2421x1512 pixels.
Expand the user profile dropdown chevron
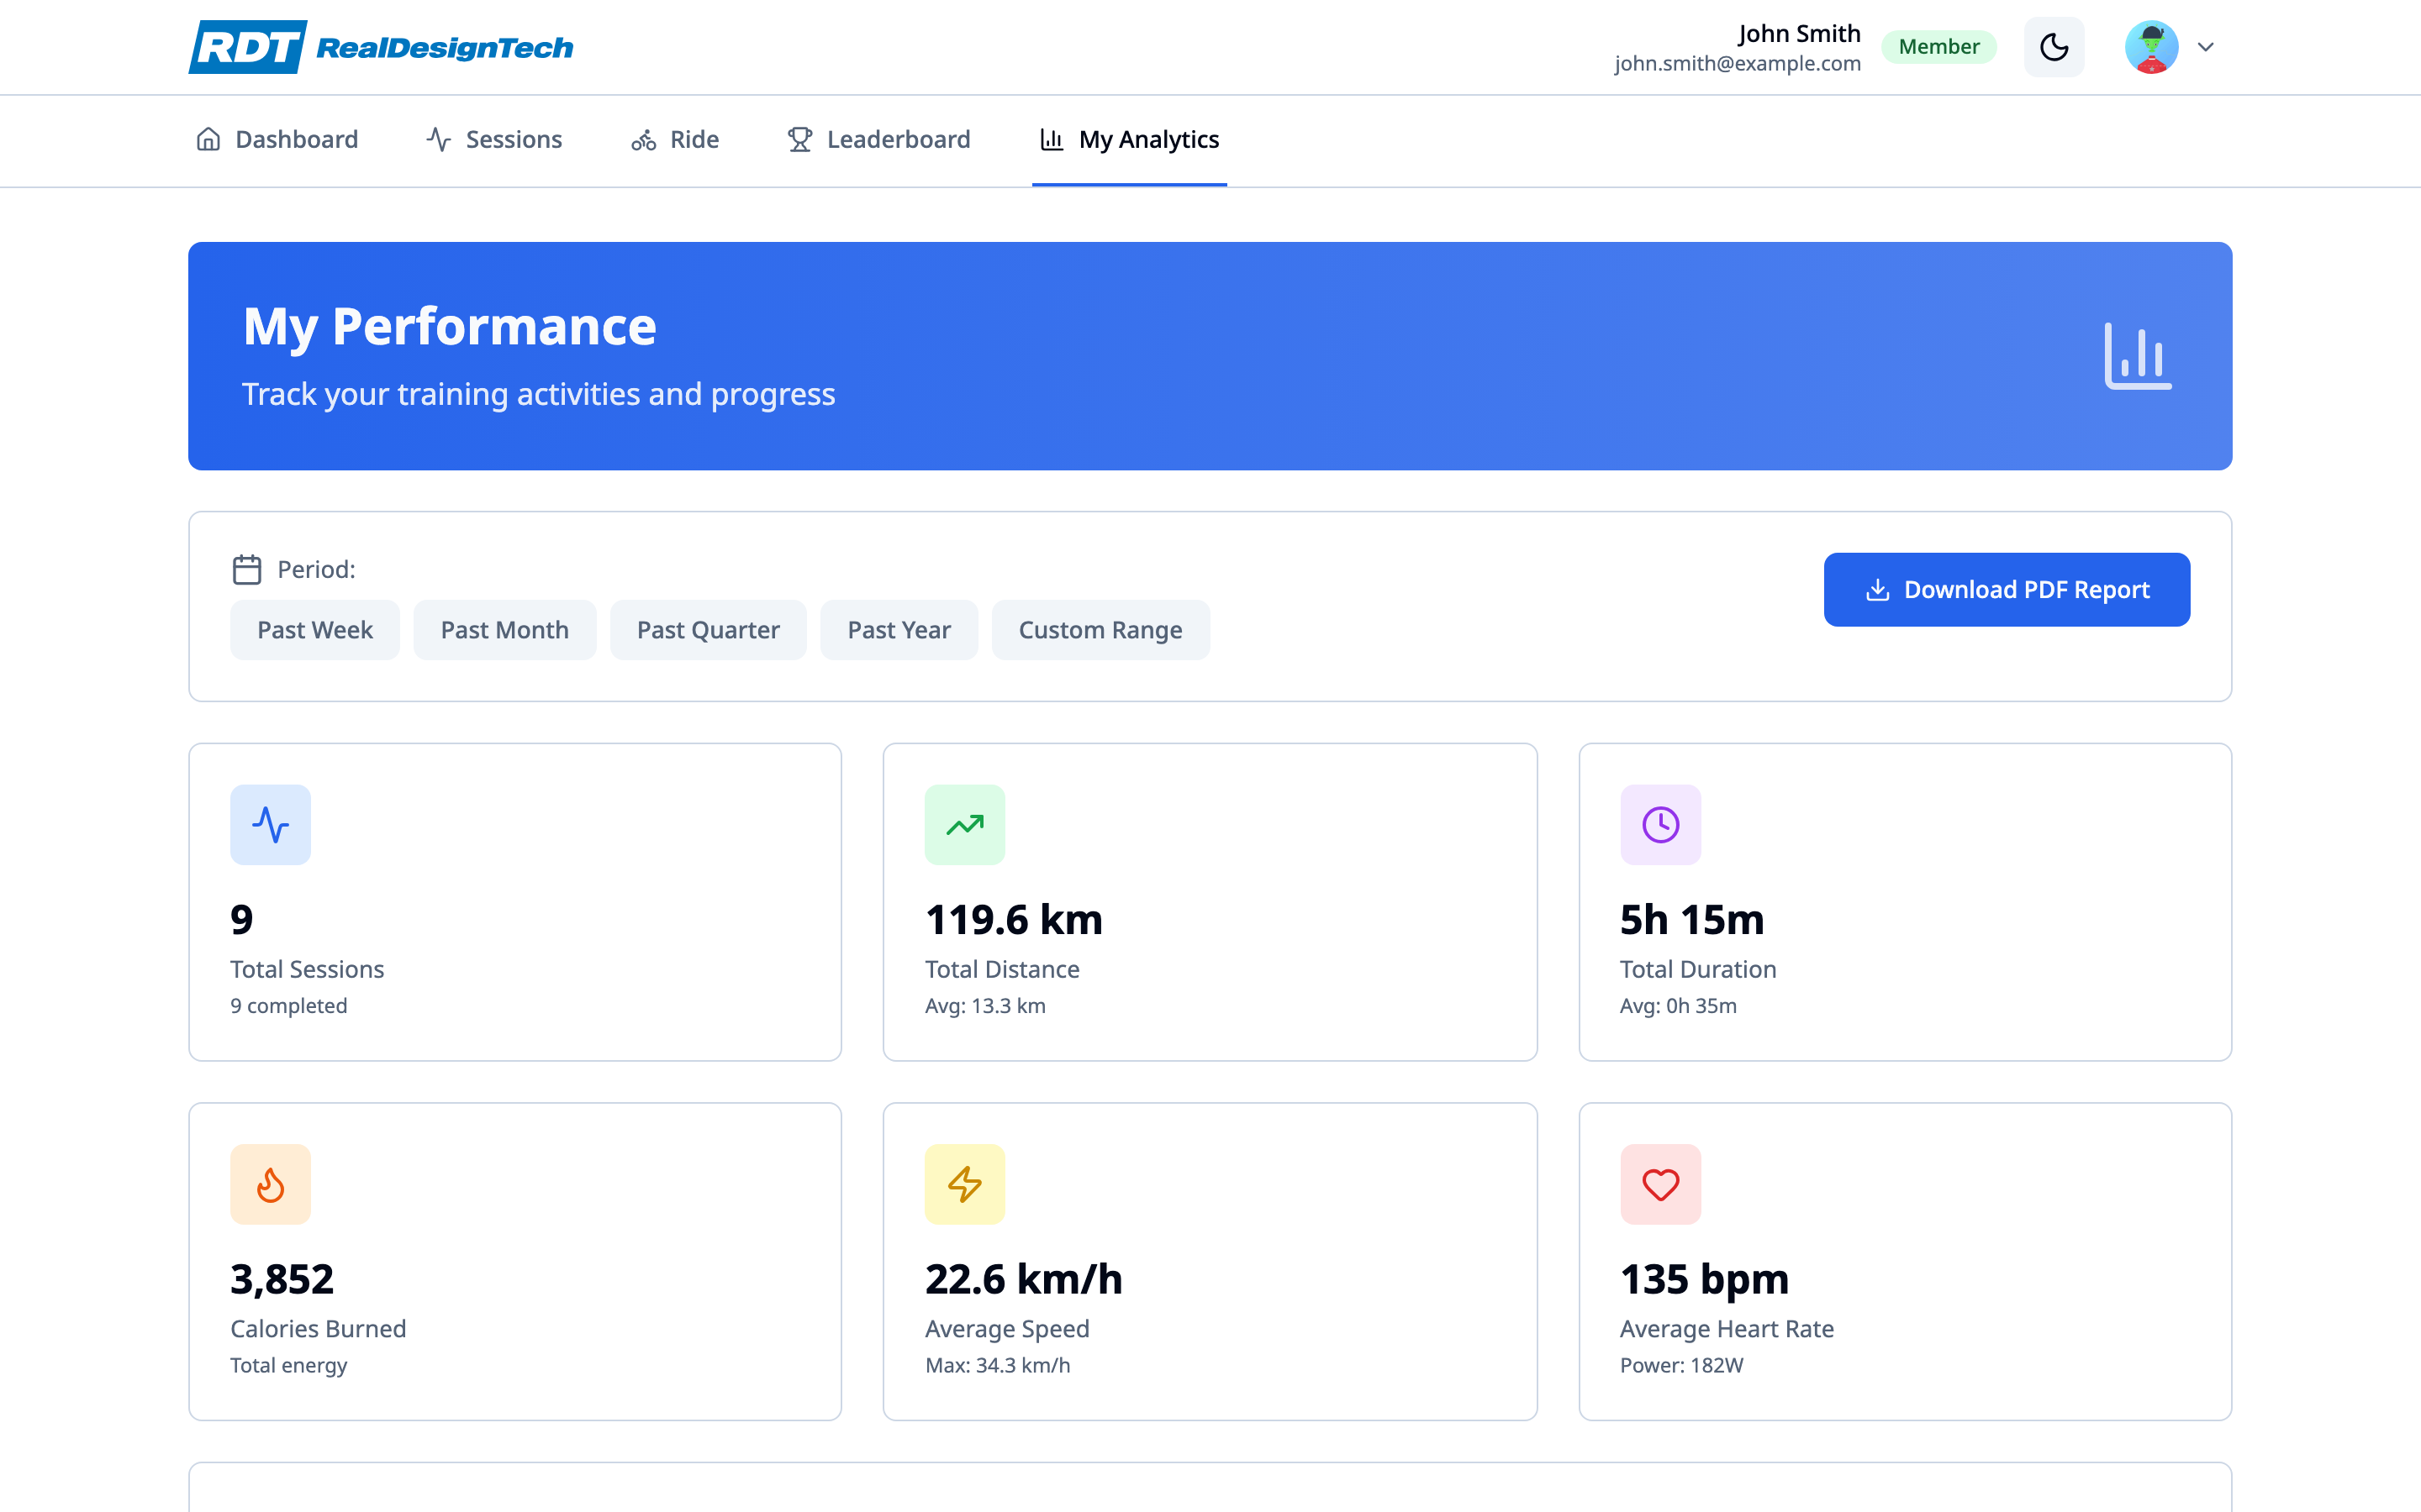click(2205, 46)
